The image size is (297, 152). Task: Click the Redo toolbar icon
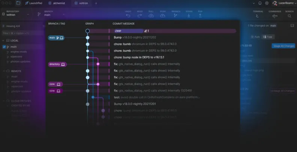pyautogui.click(x=139, y=16)
